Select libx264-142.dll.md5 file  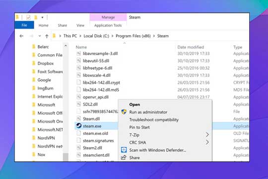click(x=101, y=90)
